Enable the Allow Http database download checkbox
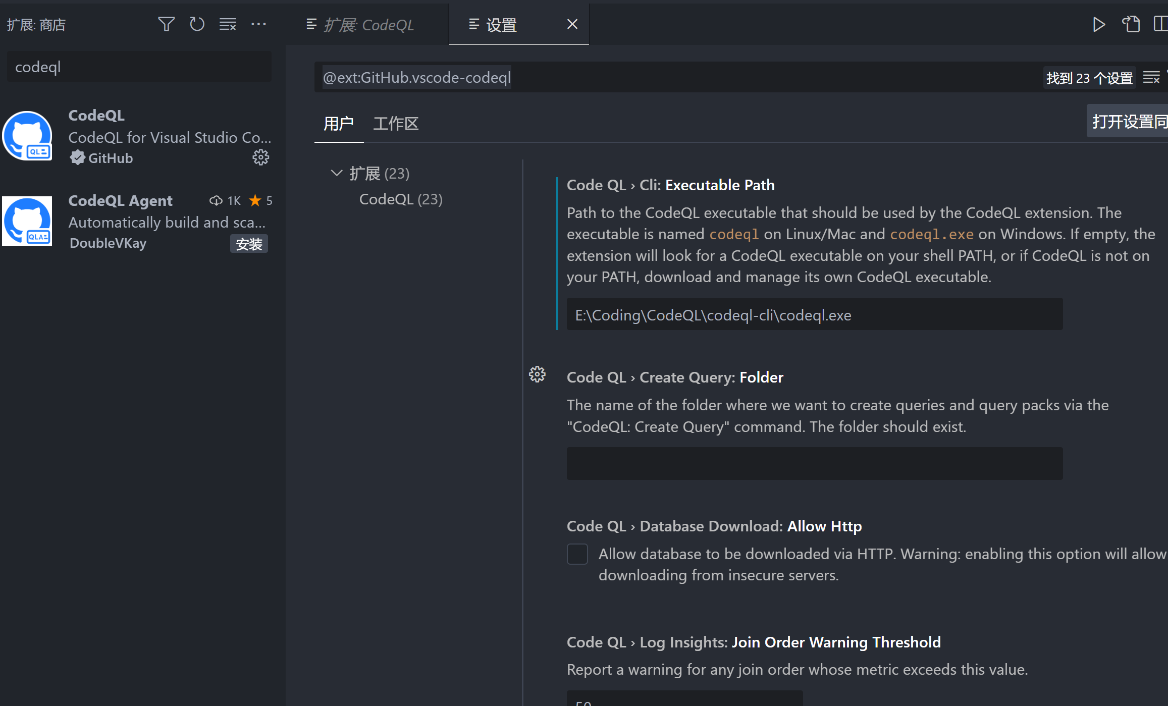The width and height of the screenshot is (1168, 706). point(577,554)
